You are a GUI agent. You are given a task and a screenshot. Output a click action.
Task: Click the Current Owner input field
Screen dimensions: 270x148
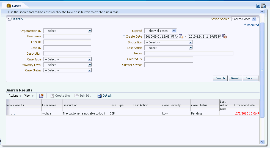169,65
